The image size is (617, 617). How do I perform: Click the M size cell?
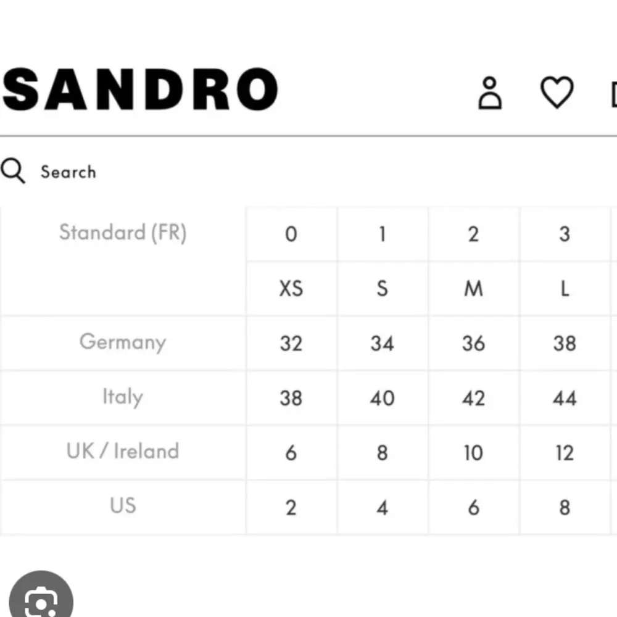tap(473, 288)
